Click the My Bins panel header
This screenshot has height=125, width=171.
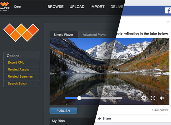pyautogui.click(x=72, y=121)
